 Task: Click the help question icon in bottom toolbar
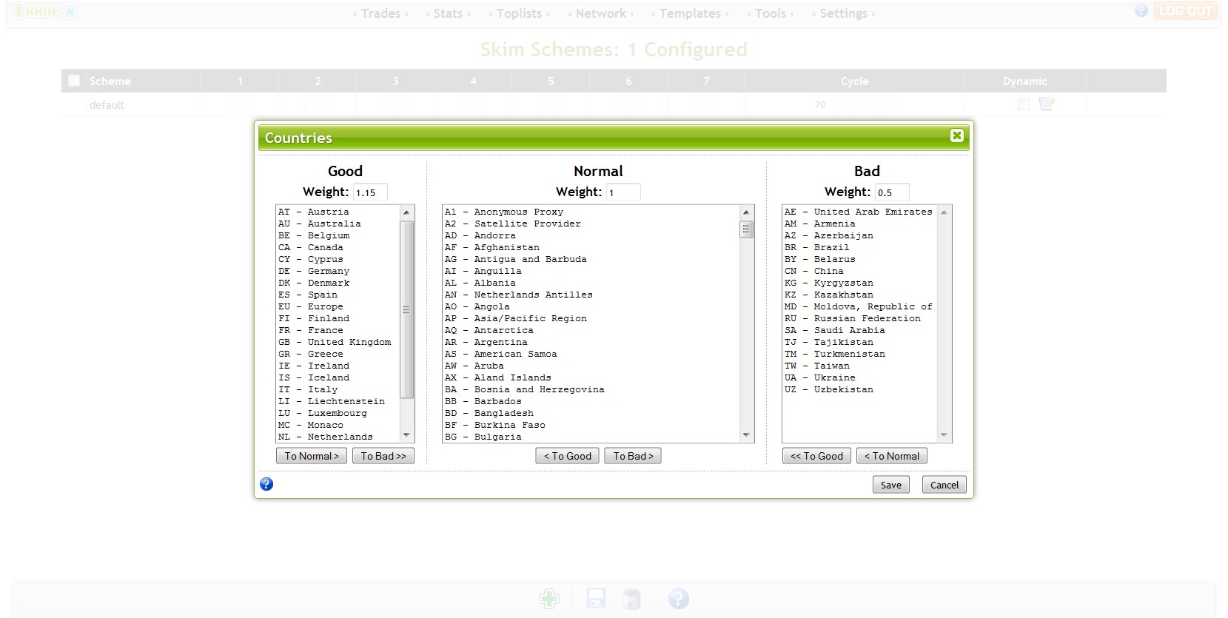point(678,599)
